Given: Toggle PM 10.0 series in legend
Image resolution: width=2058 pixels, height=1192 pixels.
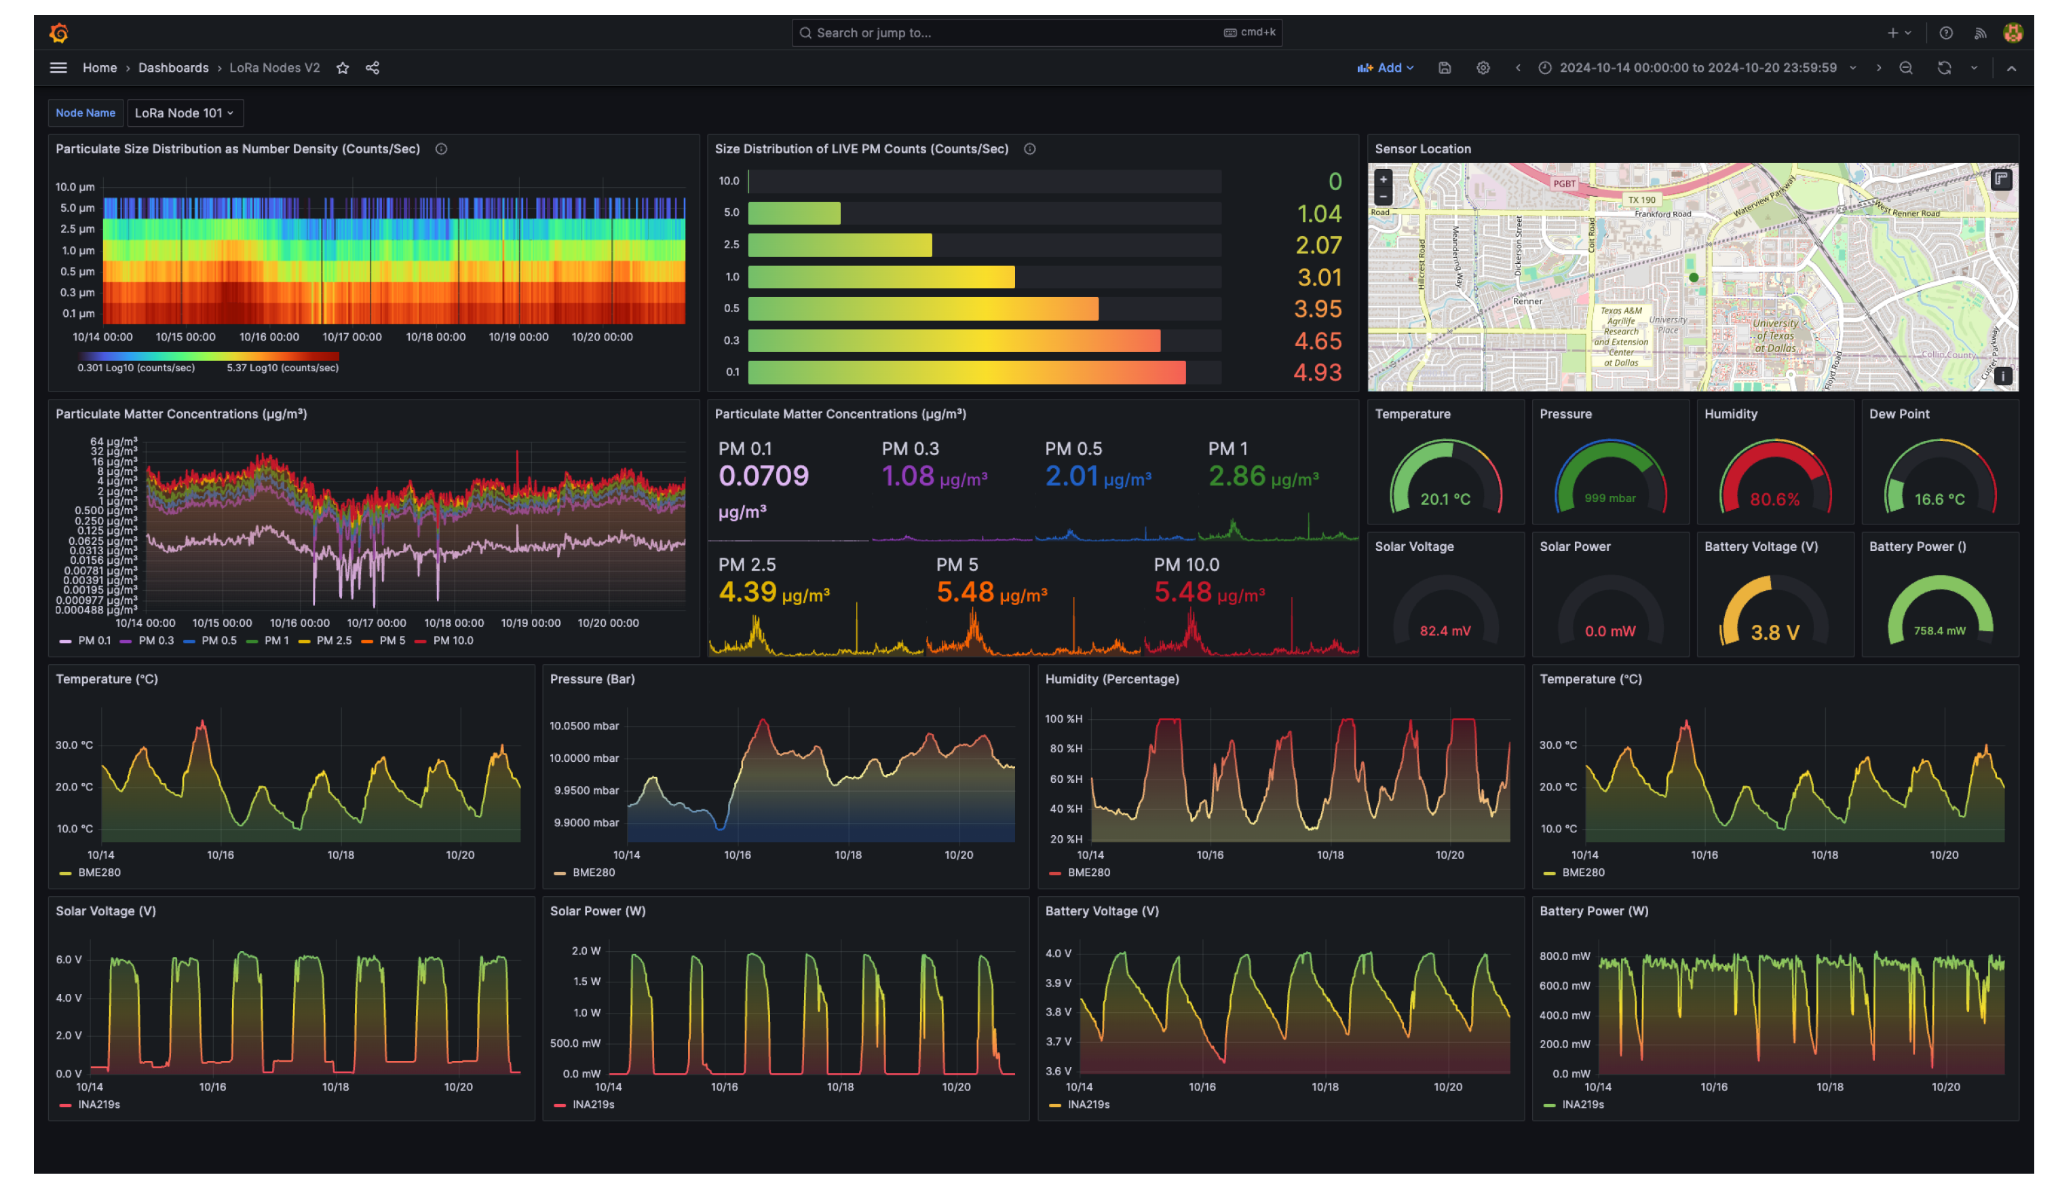Looking at the screenshot, I should coord(453,641).
